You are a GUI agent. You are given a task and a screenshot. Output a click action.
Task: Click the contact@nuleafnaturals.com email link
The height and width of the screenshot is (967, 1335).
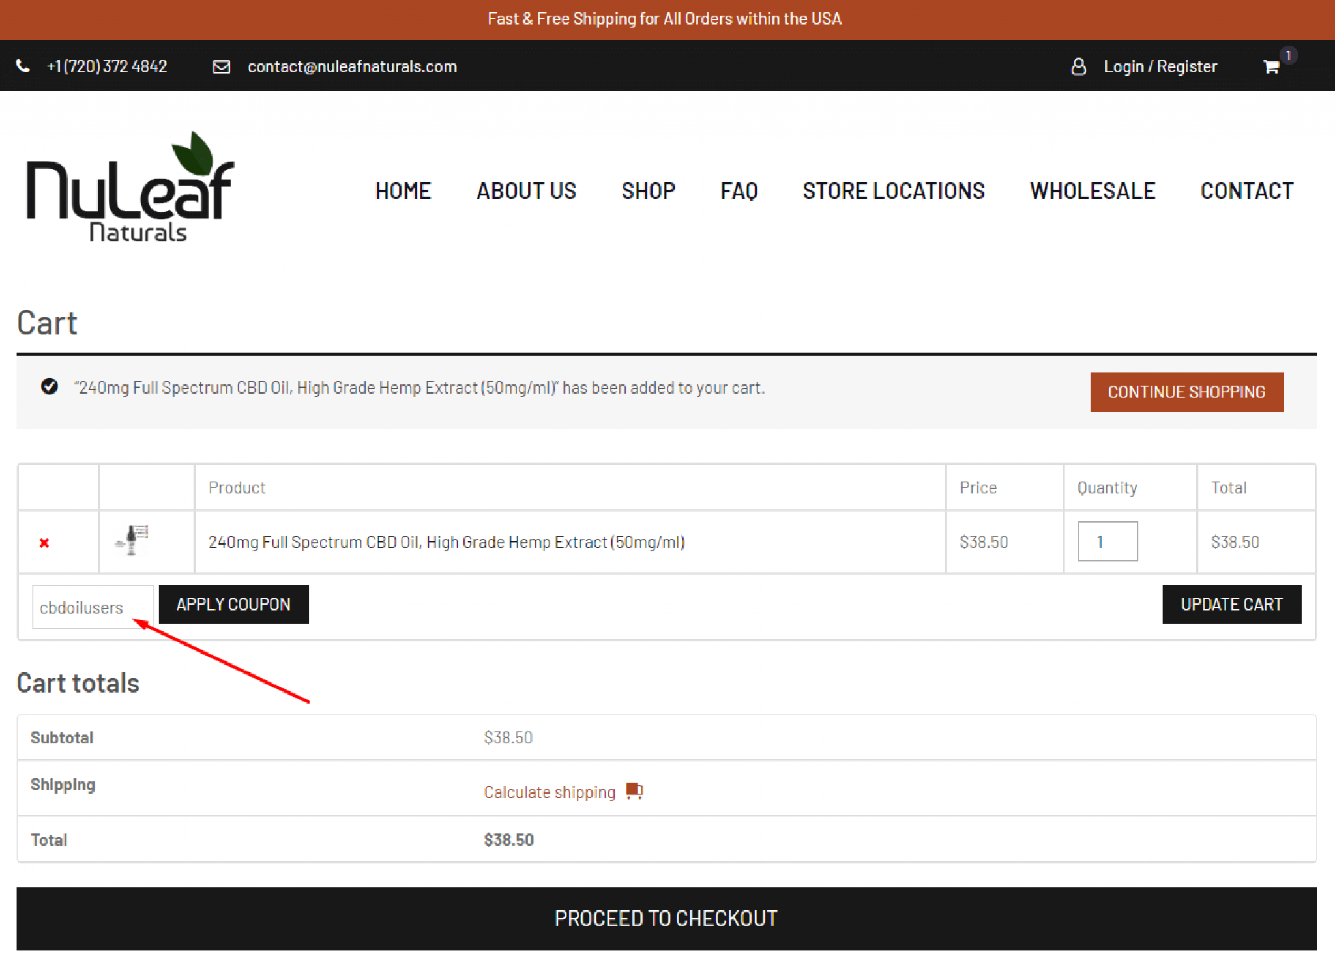352,66
